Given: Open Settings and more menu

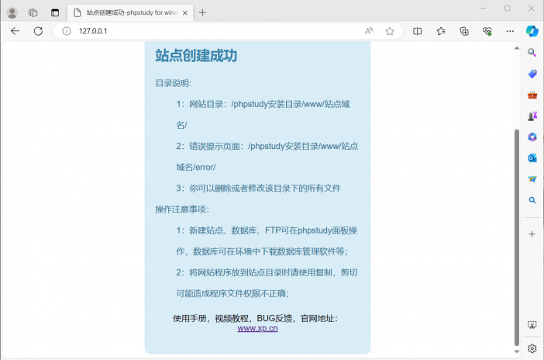Looking at the screenshot, I should 510,31.
